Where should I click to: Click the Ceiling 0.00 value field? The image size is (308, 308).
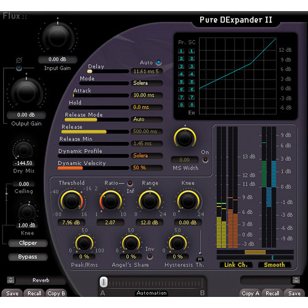[x=24, y=184]
